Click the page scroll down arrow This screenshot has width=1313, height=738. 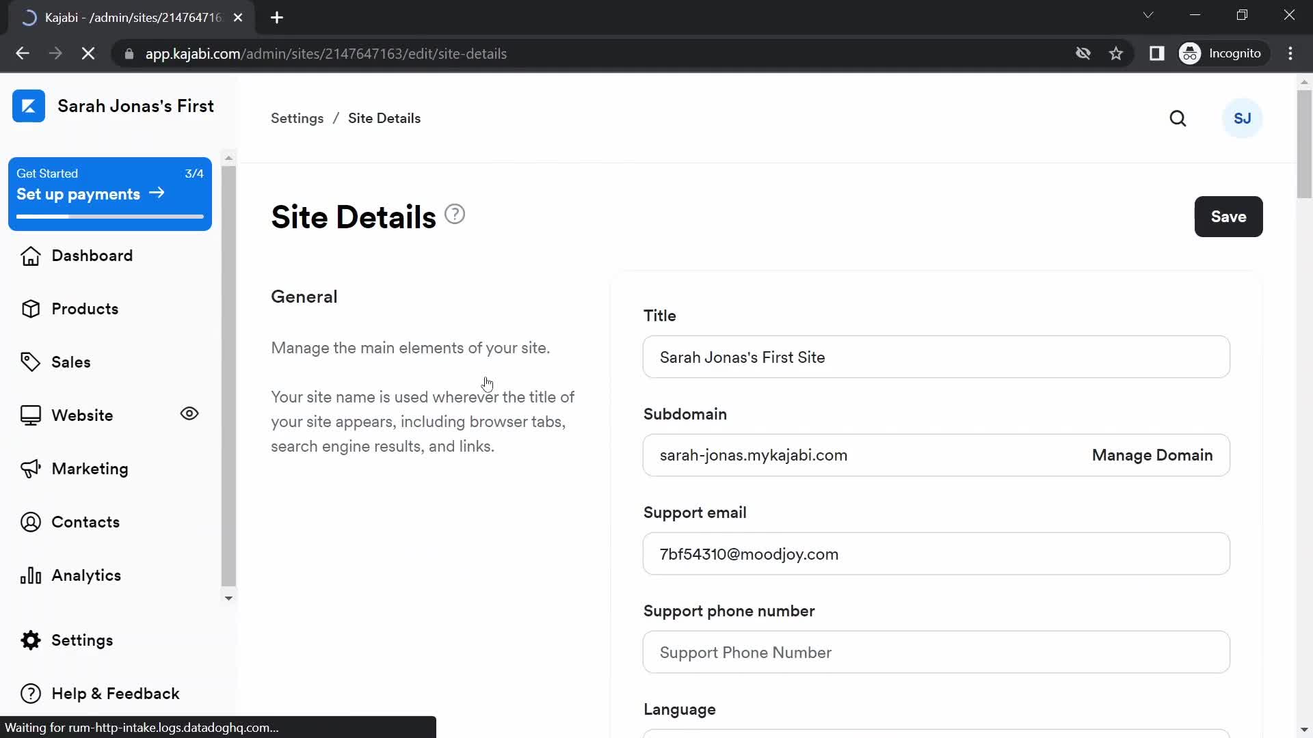click(1304, 730)
